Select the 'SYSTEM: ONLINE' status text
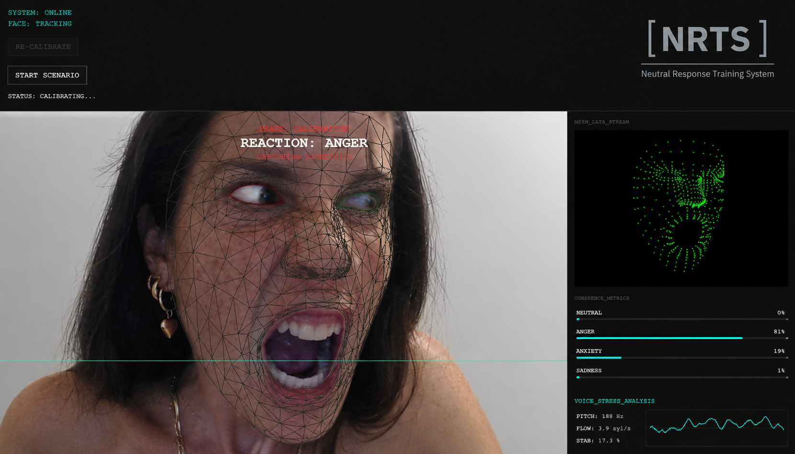Image resolution: width=795 pixels, height=454 pixels. [x=40, y=12]
